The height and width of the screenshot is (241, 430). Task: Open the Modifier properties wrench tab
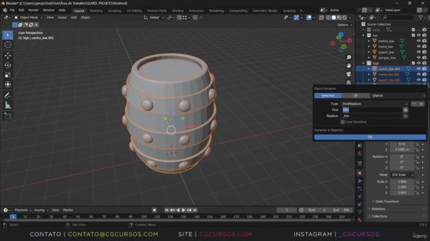tap(360, 181)
